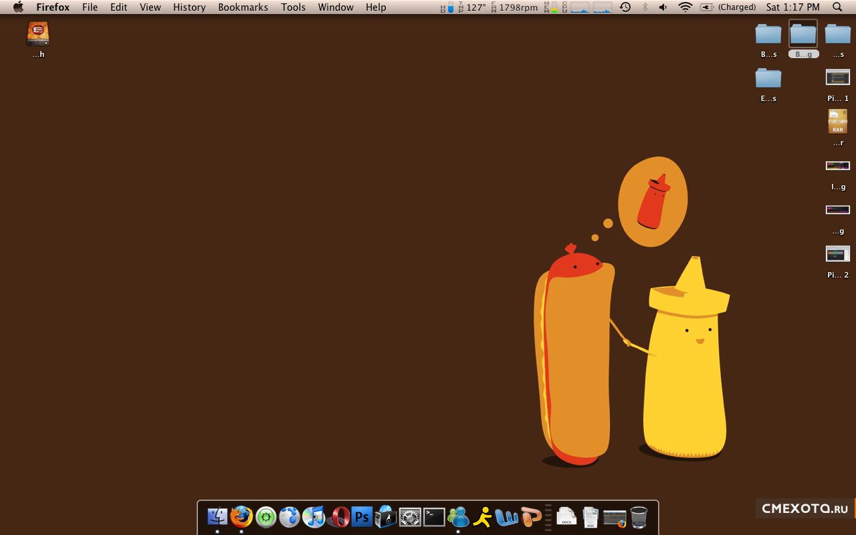Image resolution: width=856 pixels, height=535 pixels.
Task: Open System Preferences in the dock
Action: (x=410, y=516)
